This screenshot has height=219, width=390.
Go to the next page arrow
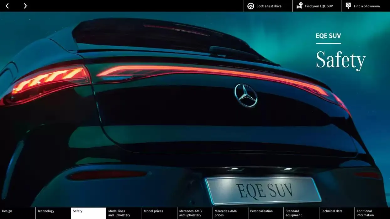pos(25,6)
